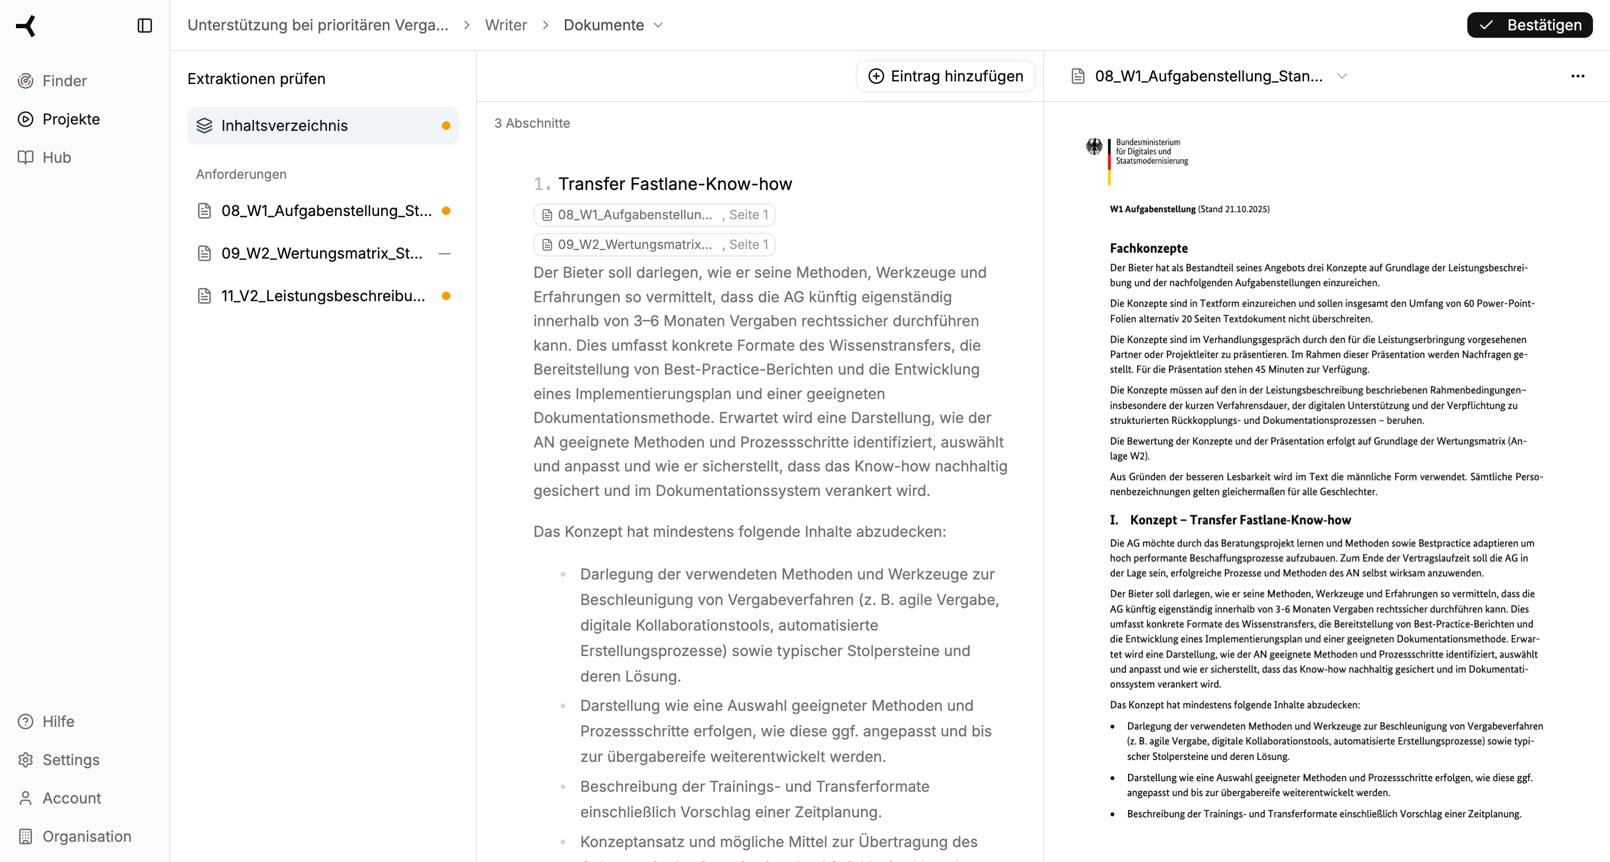Open Finder from the sidebar
The width and height of the screenshot is (1610, 862).
pos(64,80)
